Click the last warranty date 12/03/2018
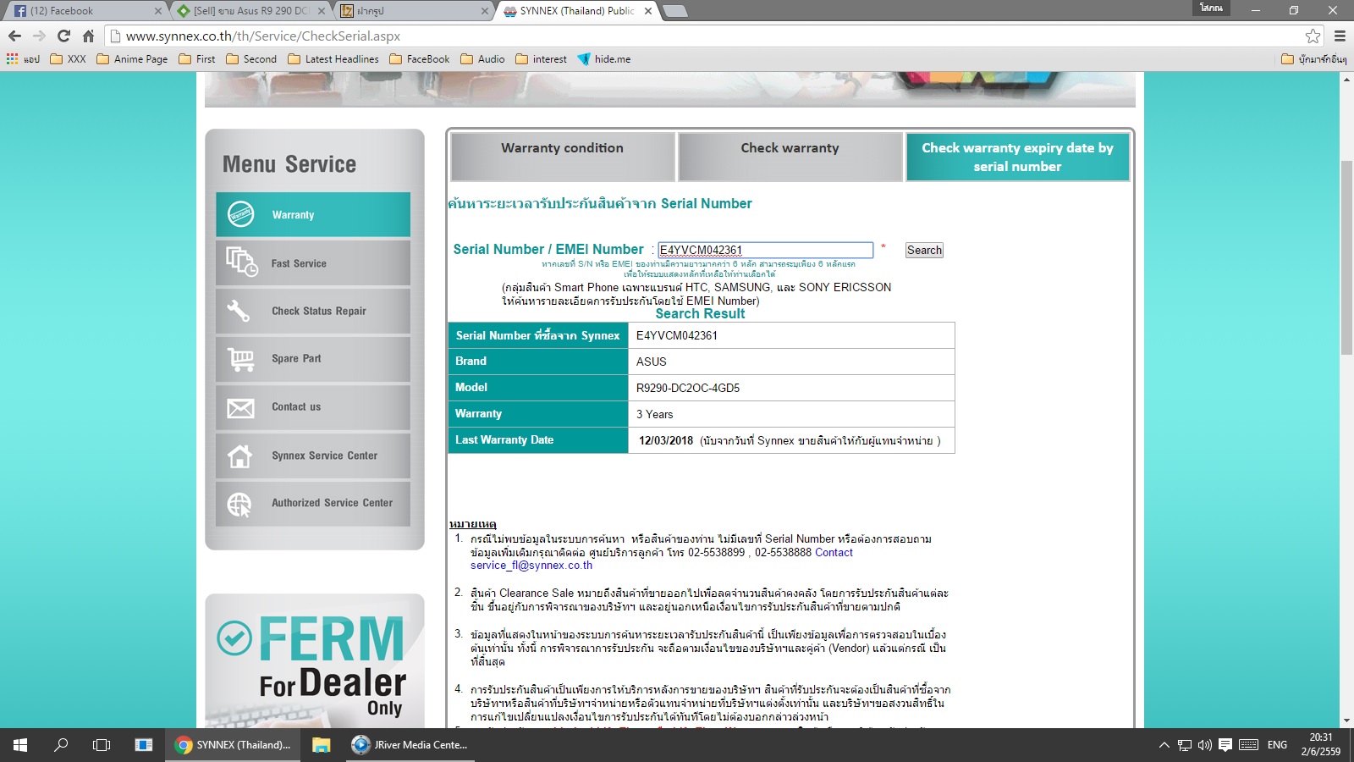The height and width of the screenshot is (762, 1354). click(666, 440)
